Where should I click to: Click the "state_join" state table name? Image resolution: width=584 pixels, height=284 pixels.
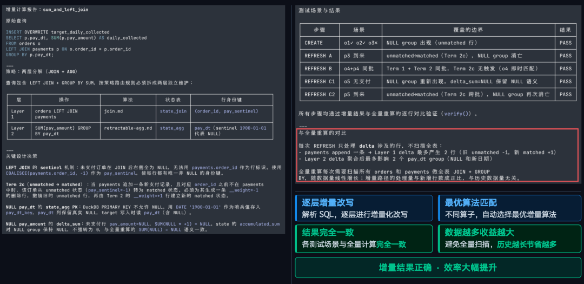point(173,111)
